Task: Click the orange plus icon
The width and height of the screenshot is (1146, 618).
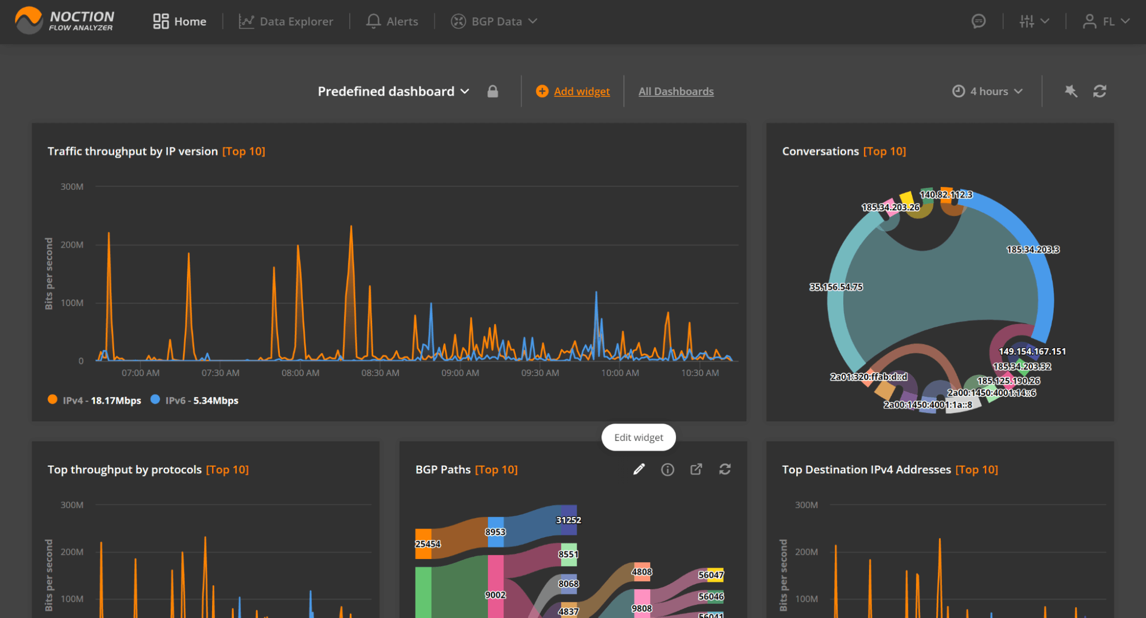Action: coord(542,91)
